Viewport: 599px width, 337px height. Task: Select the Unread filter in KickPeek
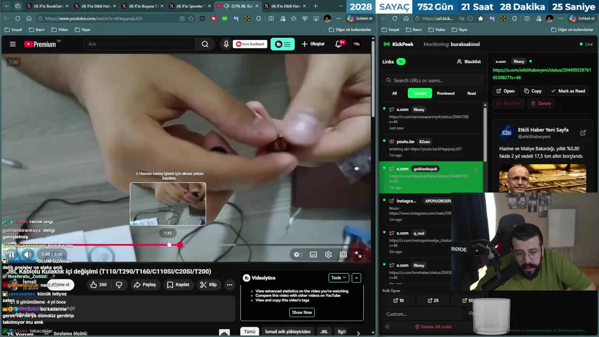(420, 93)
